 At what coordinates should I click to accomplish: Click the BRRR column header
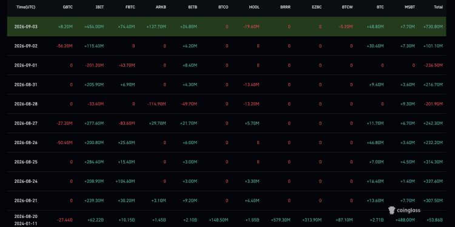(x=285, y=7)
